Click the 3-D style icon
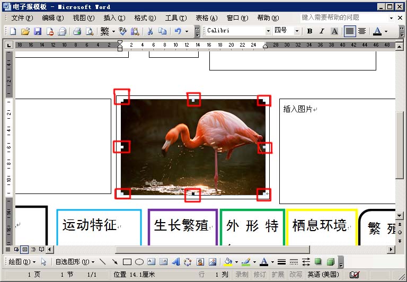This screenshot has height=282, width=407. [330, 262]
